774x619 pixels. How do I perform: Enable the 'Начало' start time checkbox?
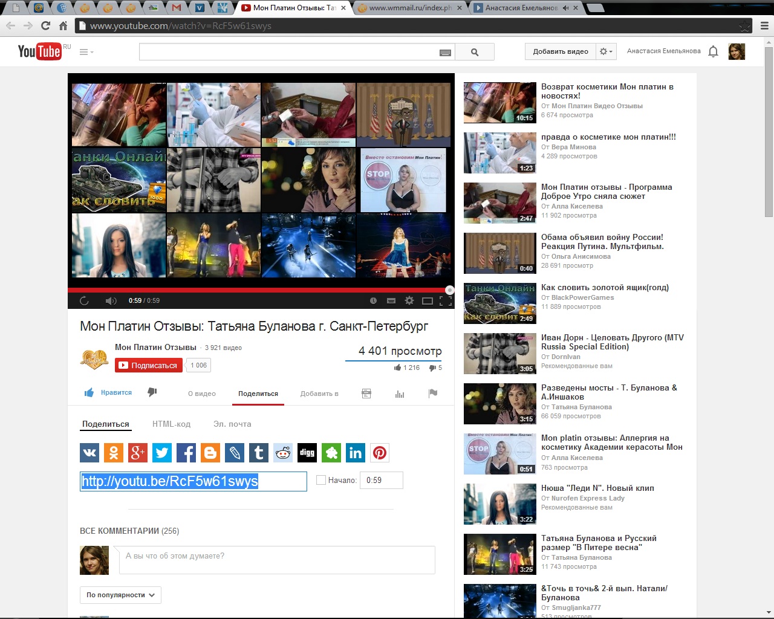click(x=321, y=480)
